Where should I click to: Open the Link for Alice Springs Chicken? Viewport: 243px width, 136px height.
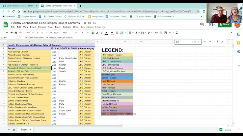54,52
